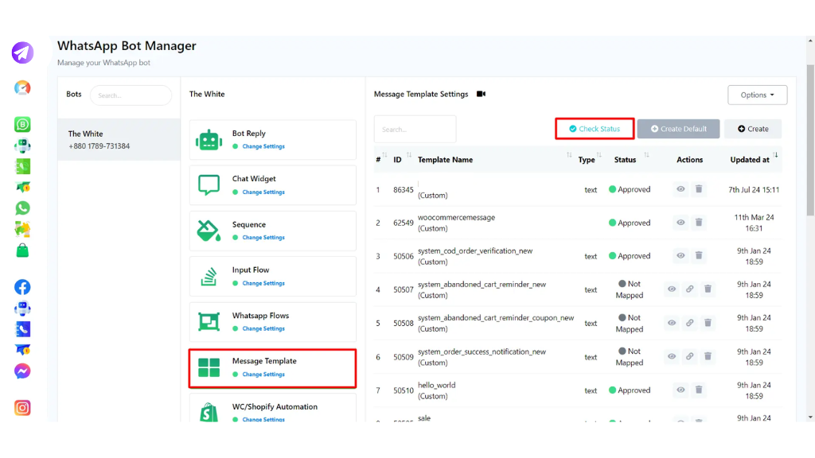Click the Create button
The height and width of the screenshot is (458, 815).
pos(753,129)
